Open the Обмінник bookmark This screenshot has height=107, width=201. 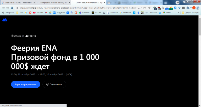pos(151,13)
